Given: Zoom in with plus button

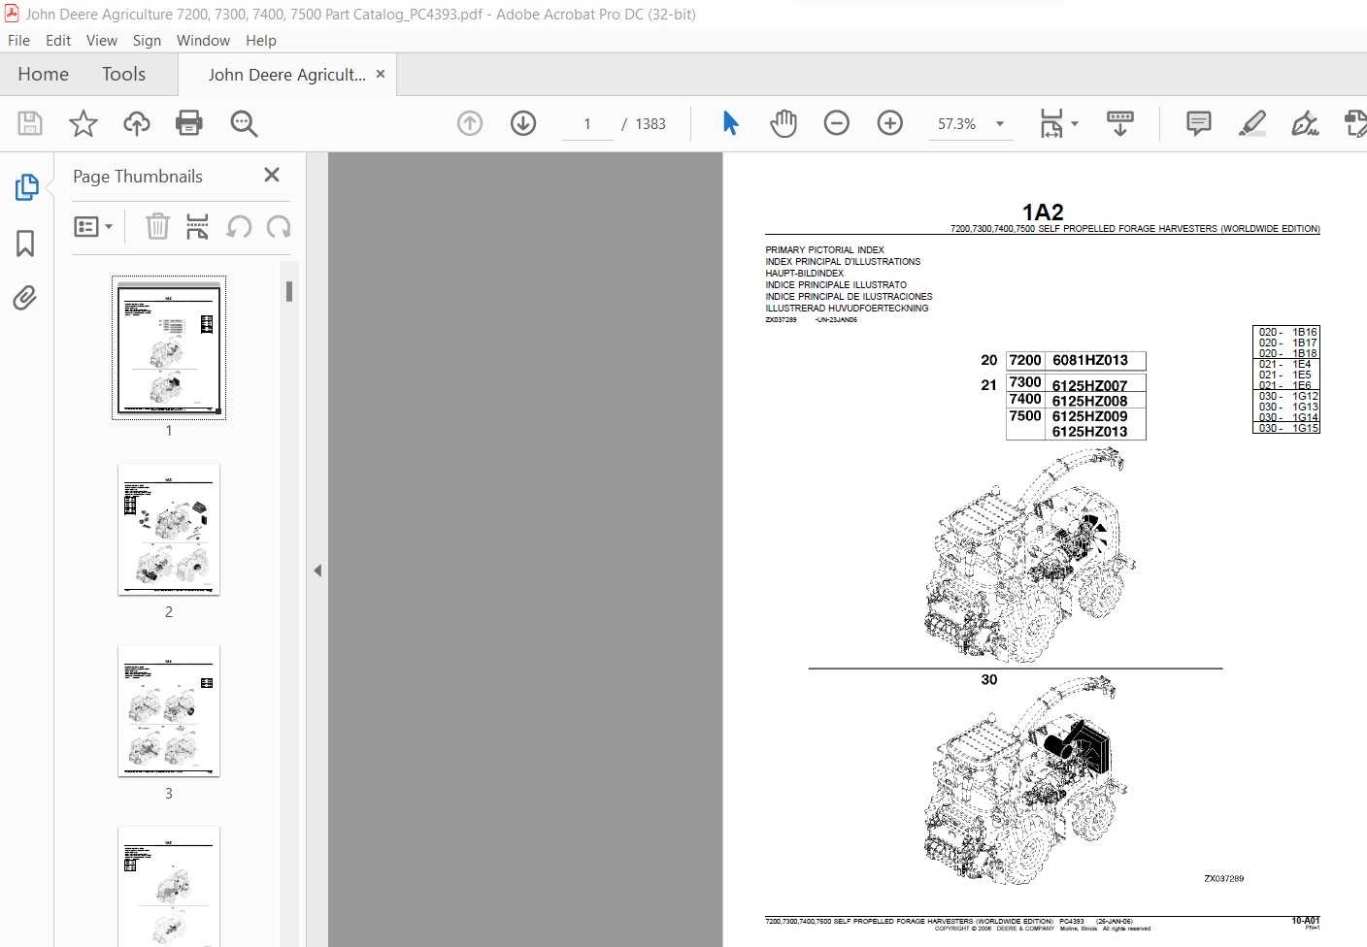Looking at the screenshot, I should (890, 123).
